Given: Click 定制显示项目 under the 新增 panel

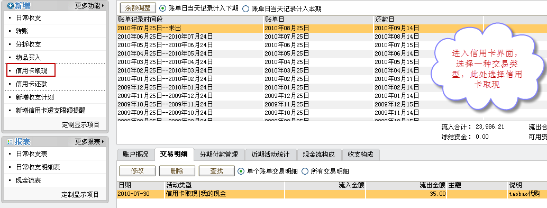Looking at the screenshot, I should click(x=80, y=124).
